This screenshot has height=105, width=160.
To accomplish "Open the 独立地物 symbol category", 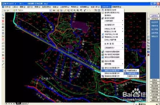I will (155, 86).
